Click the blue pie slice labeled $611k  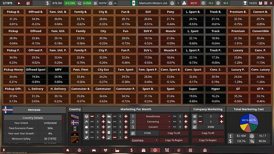244,119
